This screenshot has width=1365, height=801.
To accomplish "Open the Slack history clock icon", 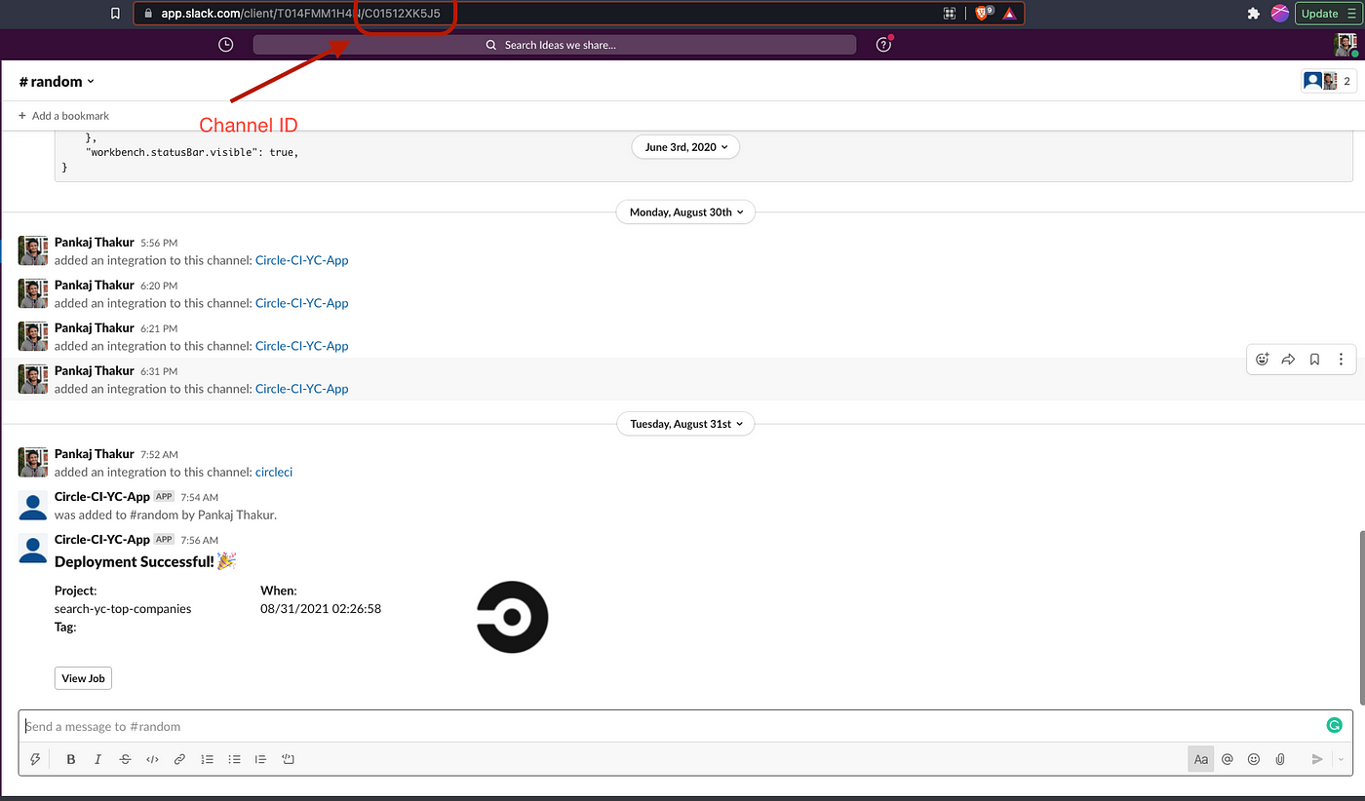I will coord(226,45).
